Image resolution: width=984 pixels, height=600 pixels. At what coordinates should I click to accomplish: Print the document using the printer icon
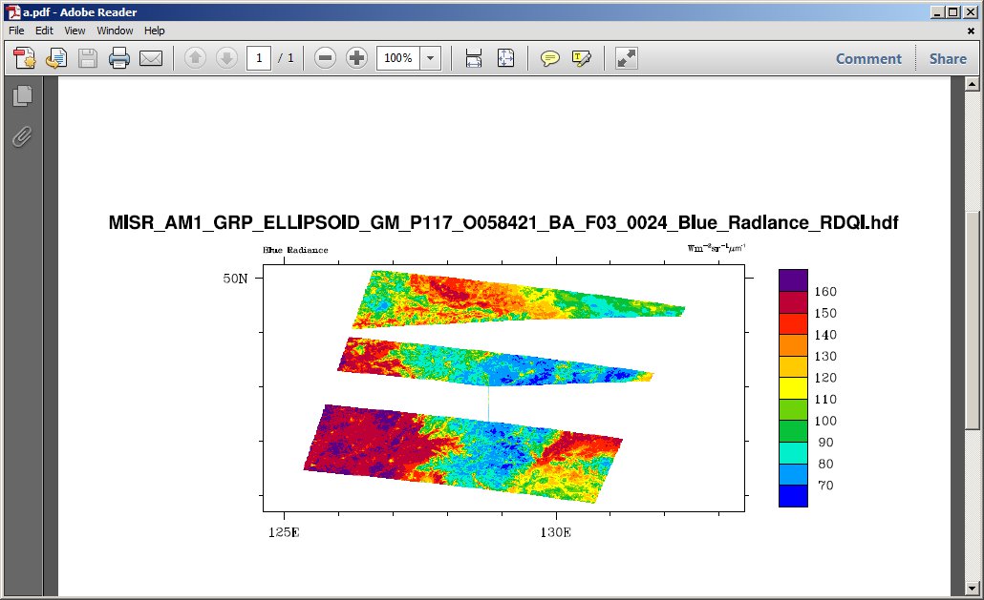tap(119, 58)
